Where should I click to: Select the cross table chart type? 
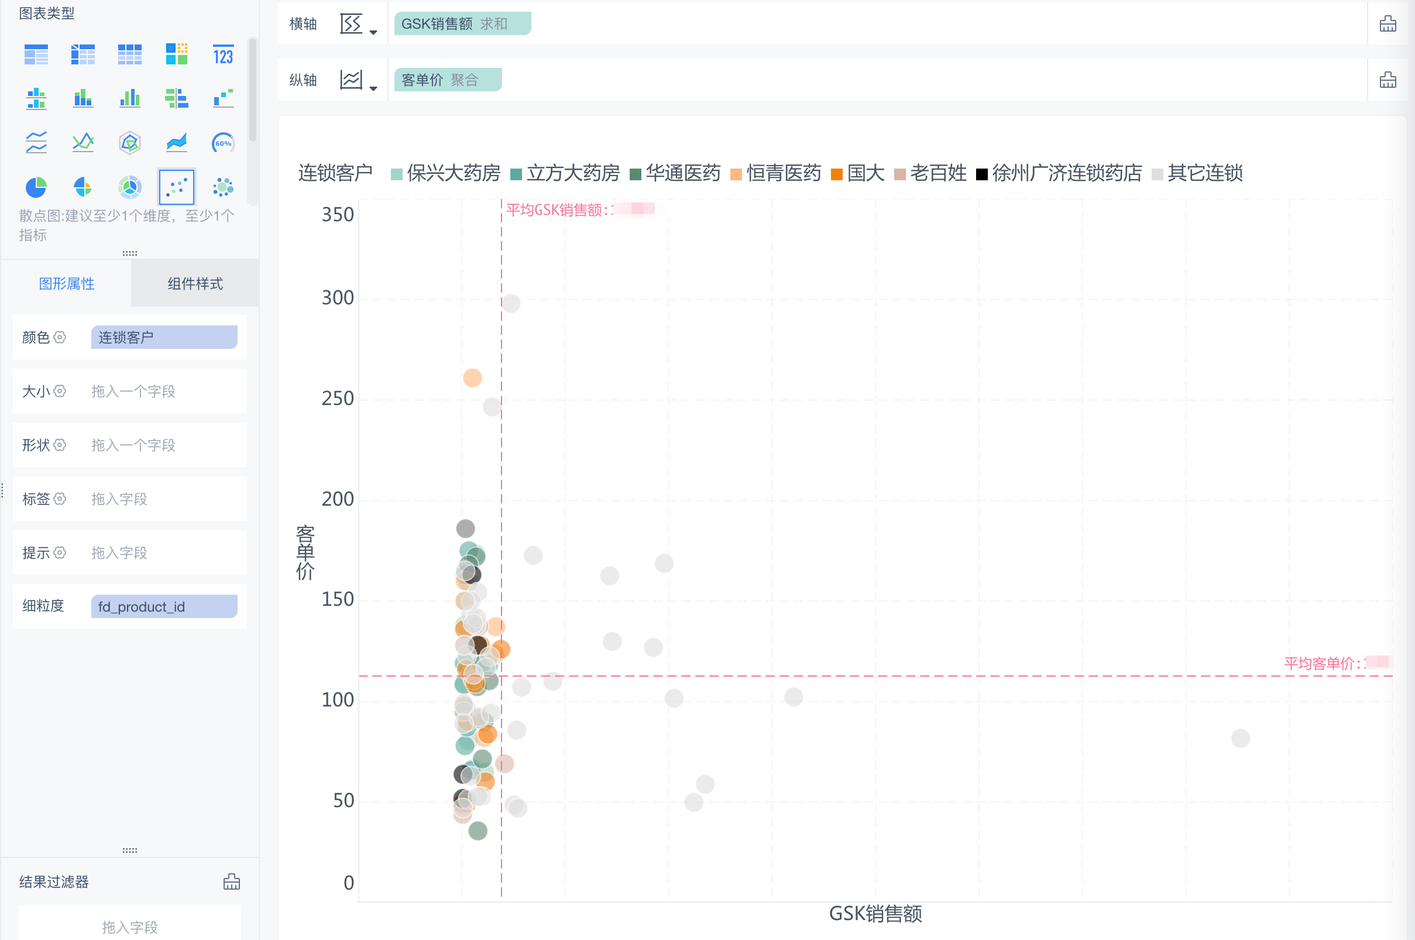(83, 54)
